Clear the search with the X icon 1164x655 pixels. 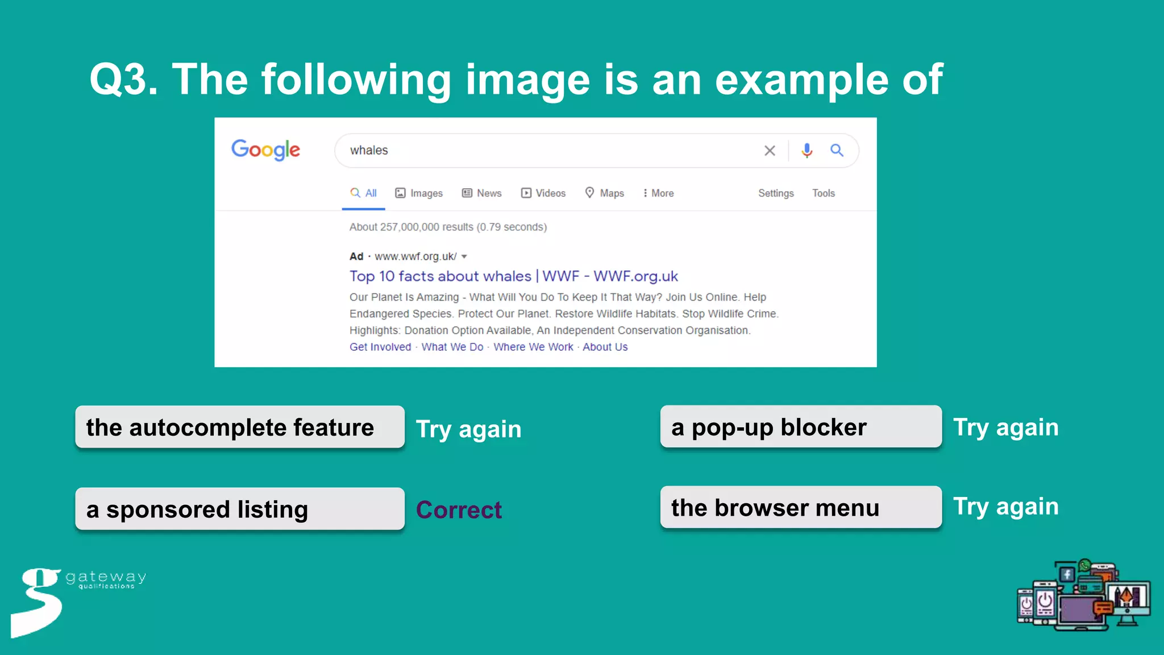770,151
